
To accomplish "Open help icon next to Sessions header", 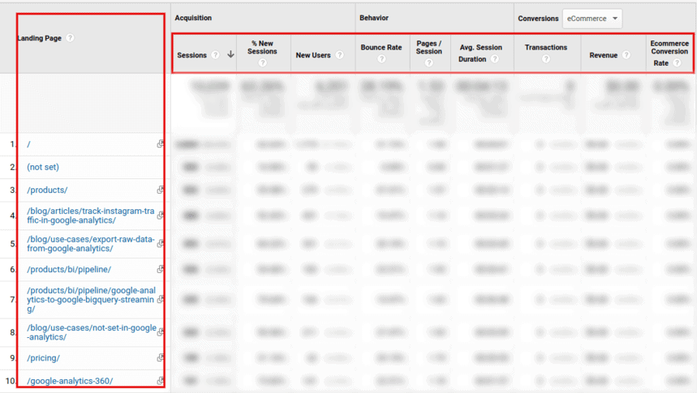I will pos(215,55).
